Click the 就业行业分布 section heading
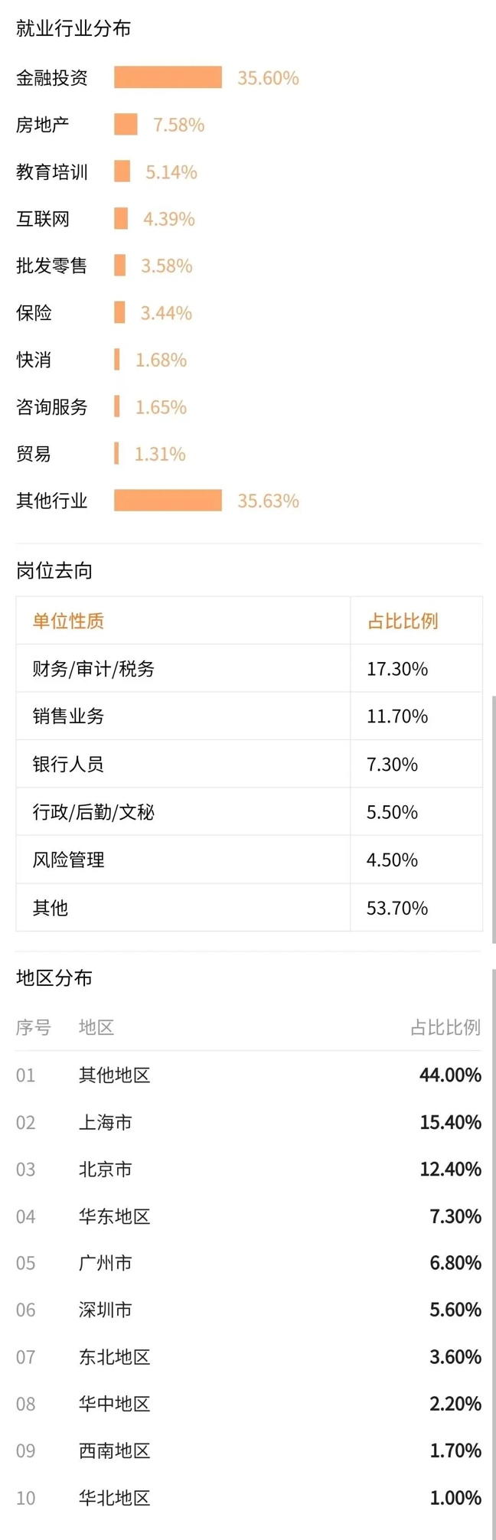Image resolution: width=496 pixels, height=1540 pixels. click(73, 29)
